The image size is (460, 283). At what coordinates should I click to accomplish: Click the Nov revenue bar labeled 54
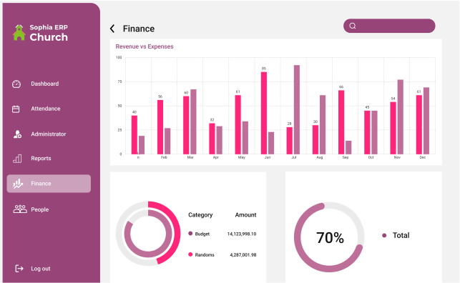click(393, 128)
